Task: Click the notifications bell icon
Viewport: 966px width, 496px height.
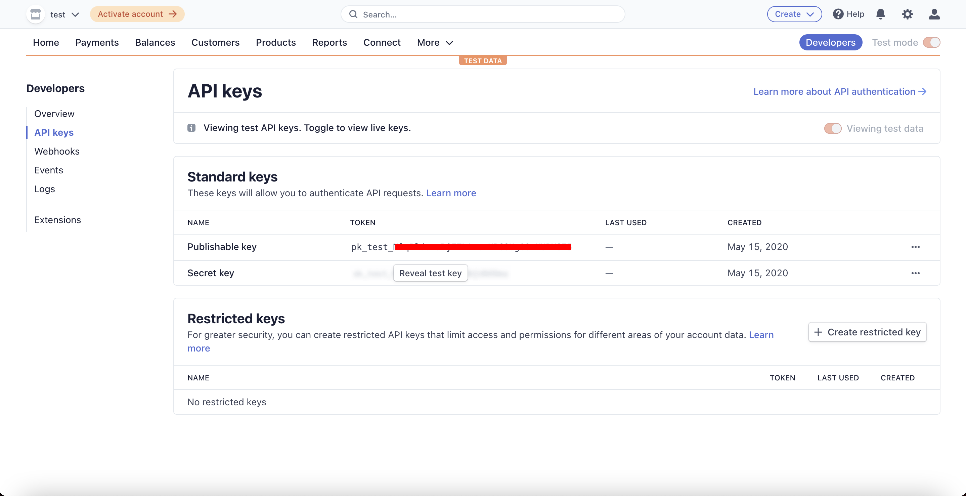Action: click(880, 14)
